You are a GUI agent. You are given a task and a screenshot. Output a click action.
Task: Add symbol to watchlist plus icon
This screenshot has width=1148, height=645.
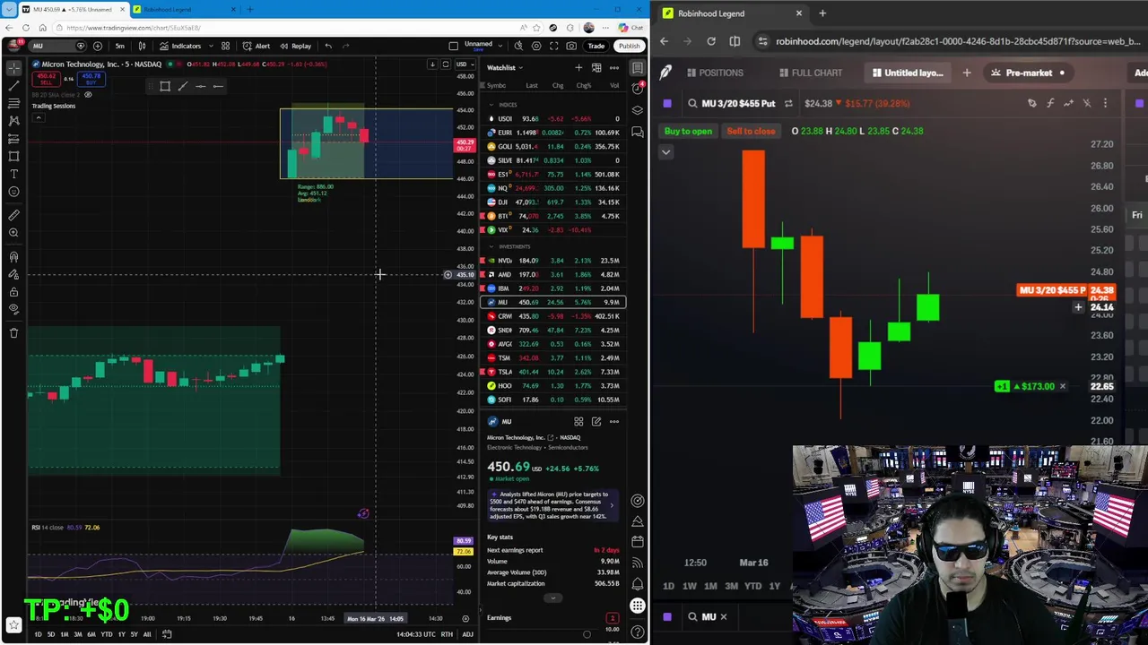pos(578,68)
